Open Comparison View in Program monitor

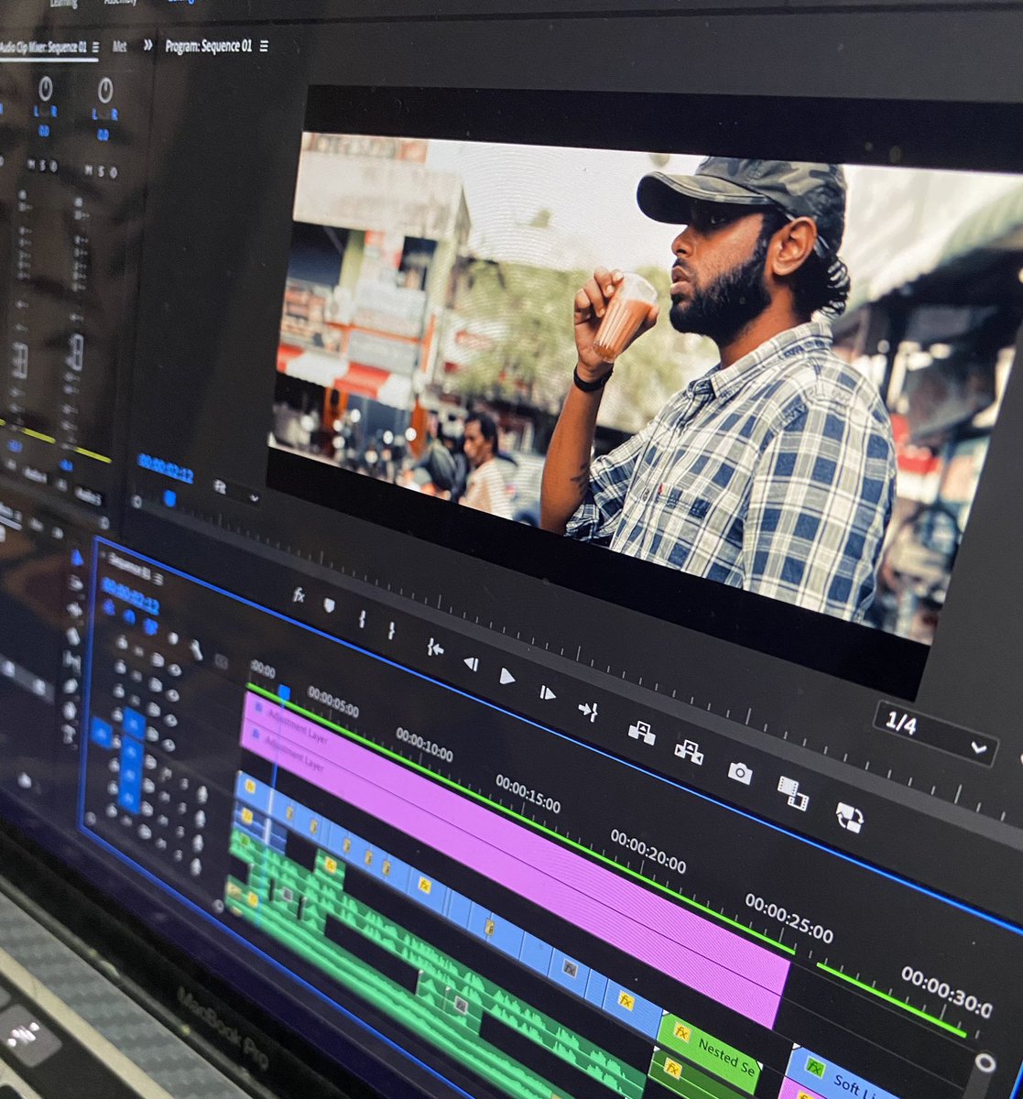793,793
